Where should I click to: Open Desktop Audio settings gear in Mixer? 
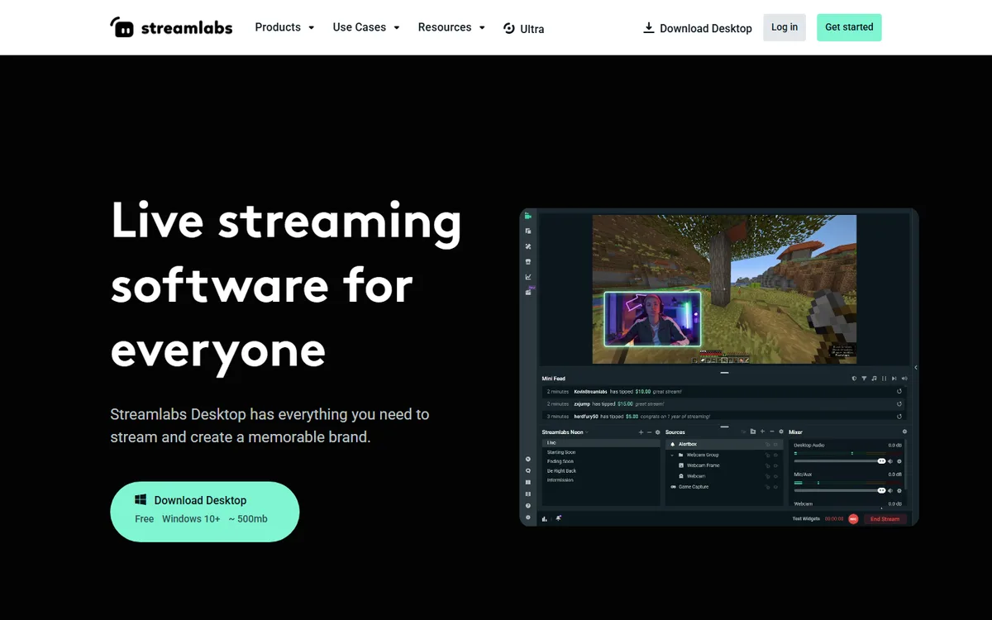coord(899,461)
